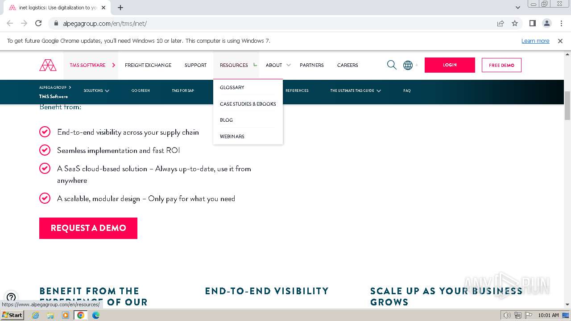The height and width of the screenshot is (321, 571).
Task: Click the Free Demo button
Action: 501,65
